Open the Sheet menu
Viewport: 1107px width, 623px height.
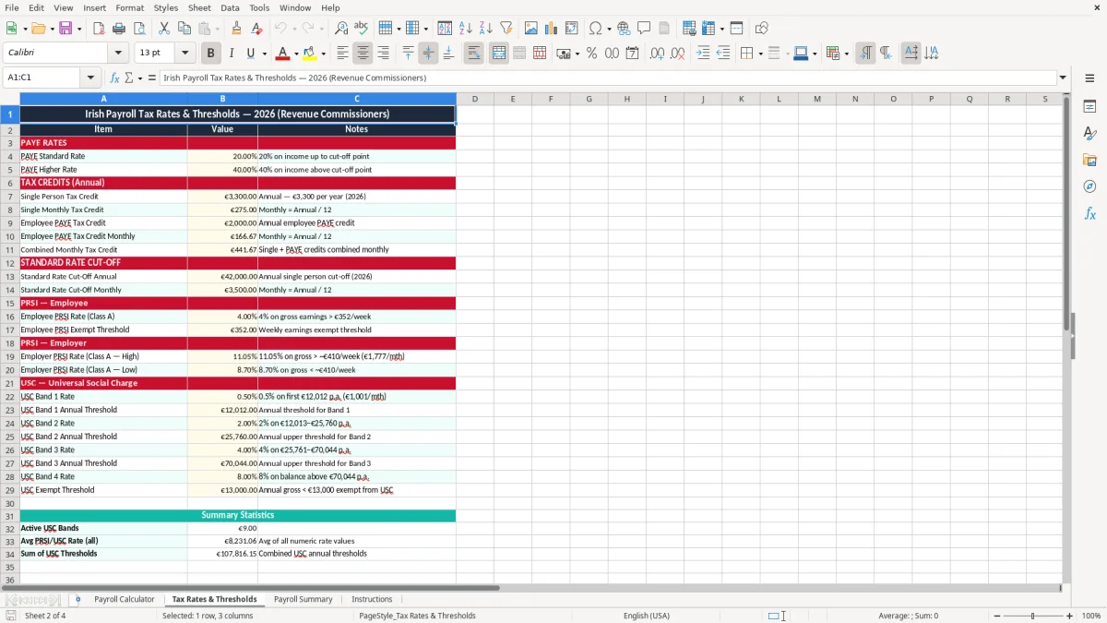pos(199,7)
